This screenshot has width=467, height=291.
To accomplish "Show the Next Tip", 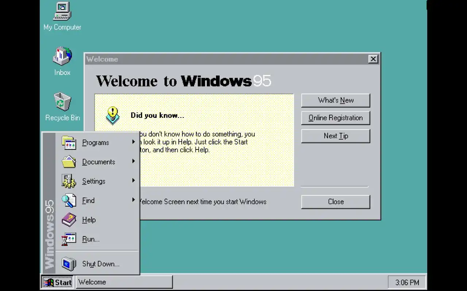I will pyautogui.click(x=336, y=136).
